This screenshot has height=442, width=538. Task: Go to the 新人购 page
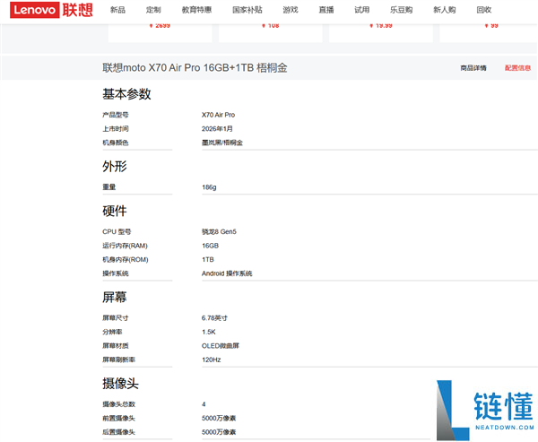tap(445, 10)
